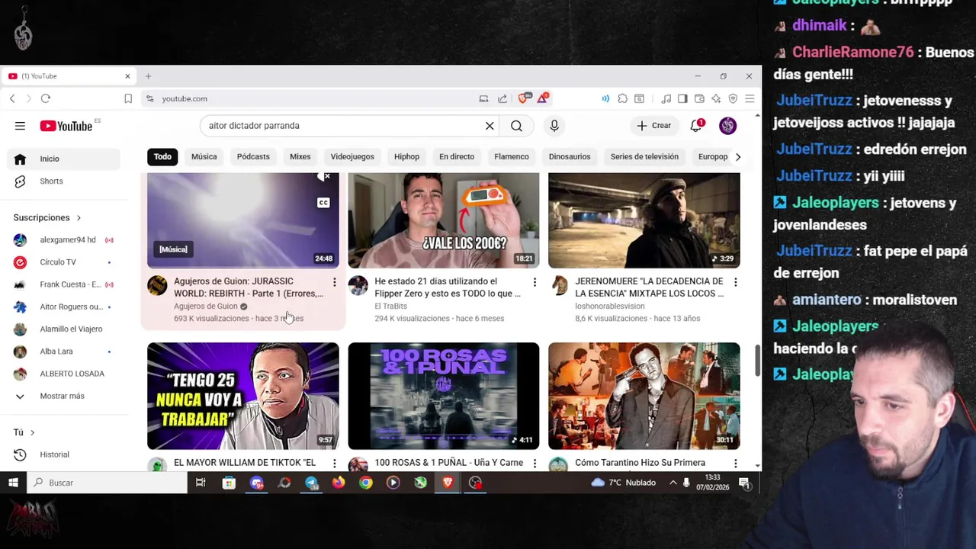Open the YouTube hamburger guide menu
The image size is (976, 549).
pos(20,126)
